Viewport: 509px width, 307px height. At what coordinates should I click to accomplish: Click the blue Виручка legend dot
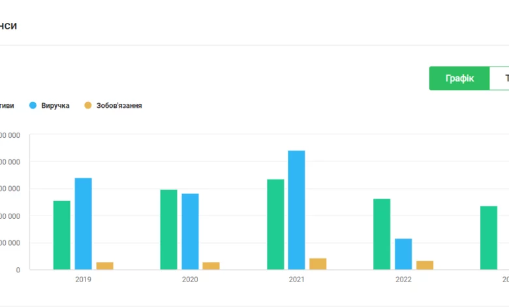pos(33,105)
